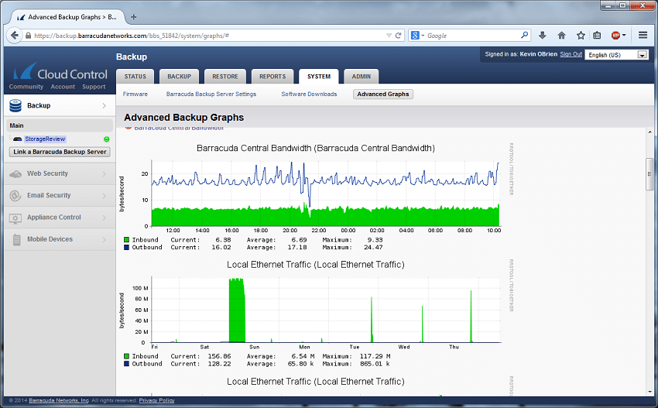Screen dimensions: 658x408
Task: Open search engine chooser arrow
Action: [423, 36]
